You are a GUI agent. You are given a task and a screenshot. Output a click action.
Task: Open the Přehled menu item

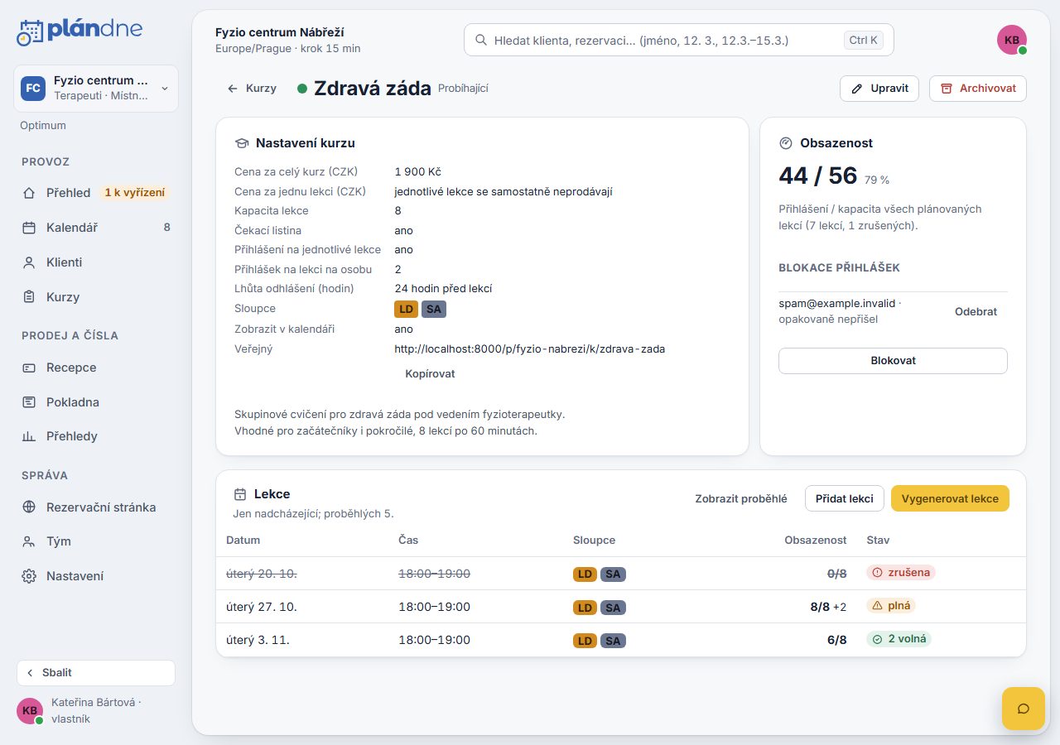coord(96,193)
